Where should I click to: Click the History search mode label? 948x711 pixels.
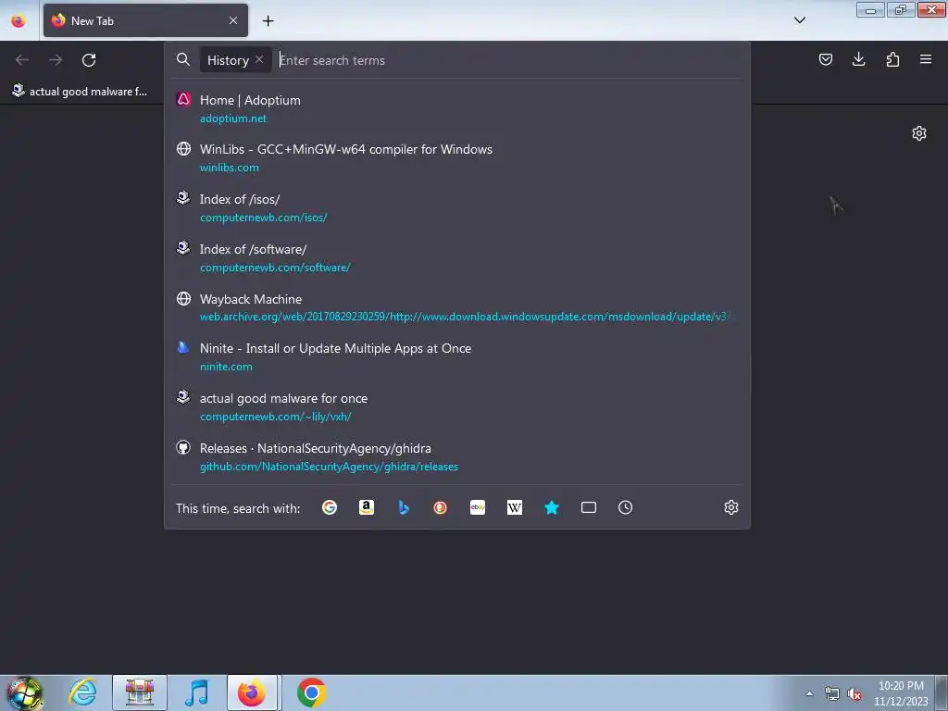pos(228,60)
